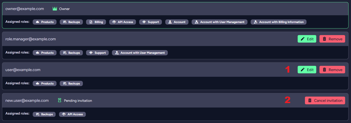Image resolution: width=351 pixels, height=123 pixels.
Task: Click owner's API Access role label
Action: [126, 22]
